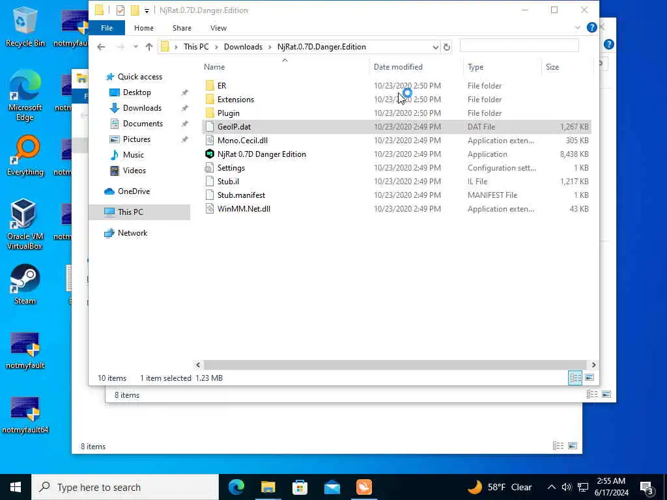Screen dimensions: 667x500
Task: Select WinMM.Net.dll file icon
Action: click(210, 208)
